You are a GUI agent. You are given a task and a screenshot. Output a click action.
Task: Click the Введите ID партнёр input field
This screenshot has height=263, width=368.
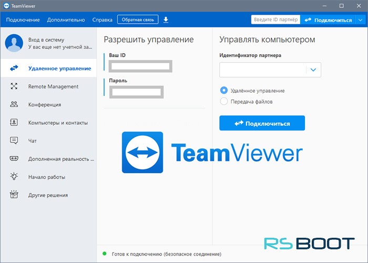click(276, 20)
